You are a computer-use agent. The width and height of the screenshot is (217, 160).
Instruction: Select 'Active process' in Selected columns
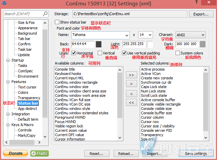pos(153,69)
